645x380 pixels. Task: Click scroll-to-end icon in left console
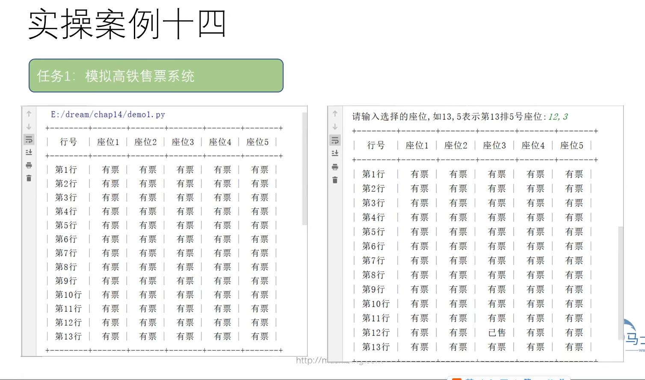pos(29,152)
